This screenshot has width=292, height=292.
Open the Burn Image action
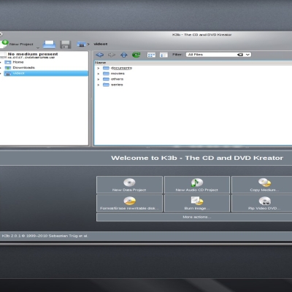tap(197, 203)
